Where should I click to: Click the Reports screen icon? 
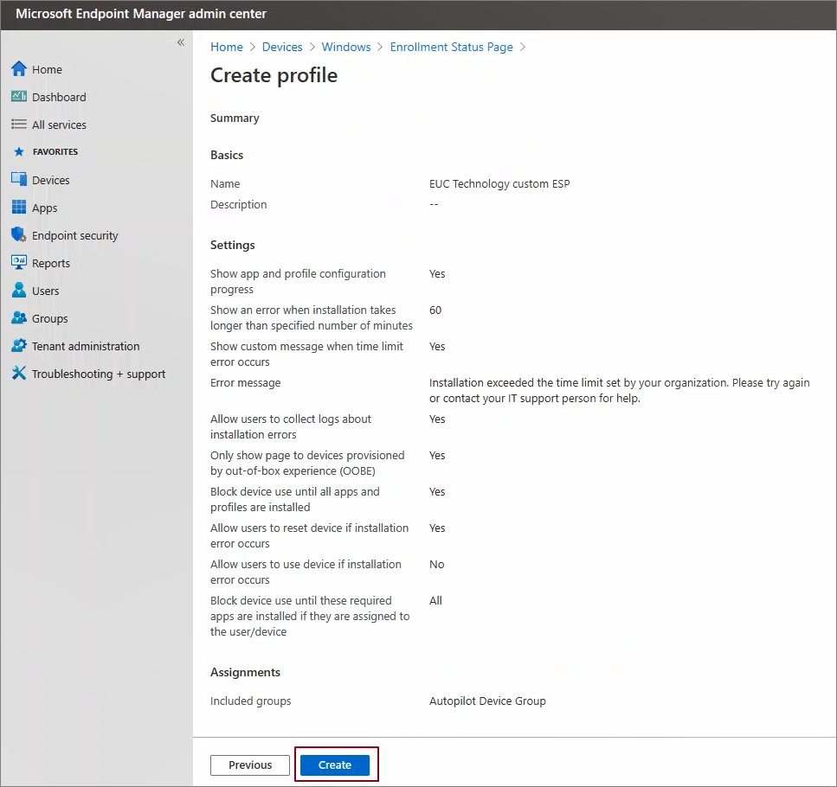[19, 262]
